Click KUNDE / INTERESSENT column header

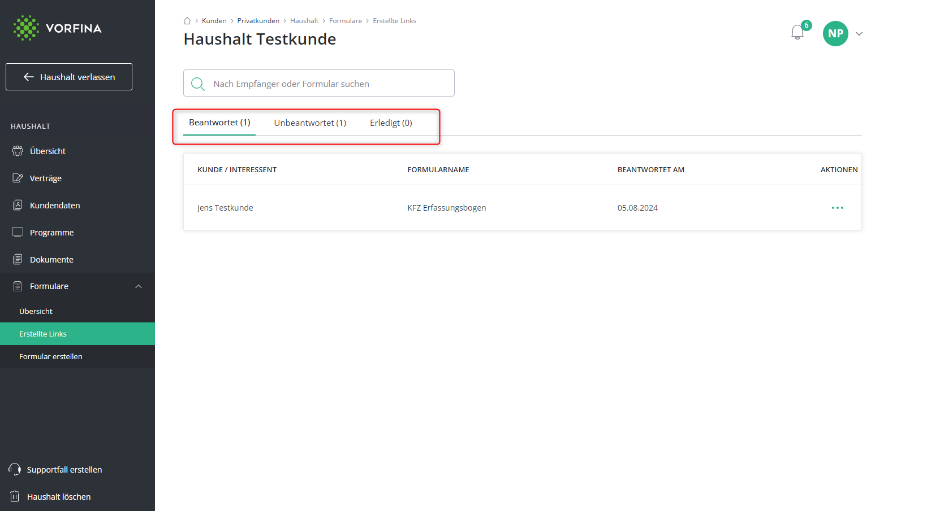(237, 169)
